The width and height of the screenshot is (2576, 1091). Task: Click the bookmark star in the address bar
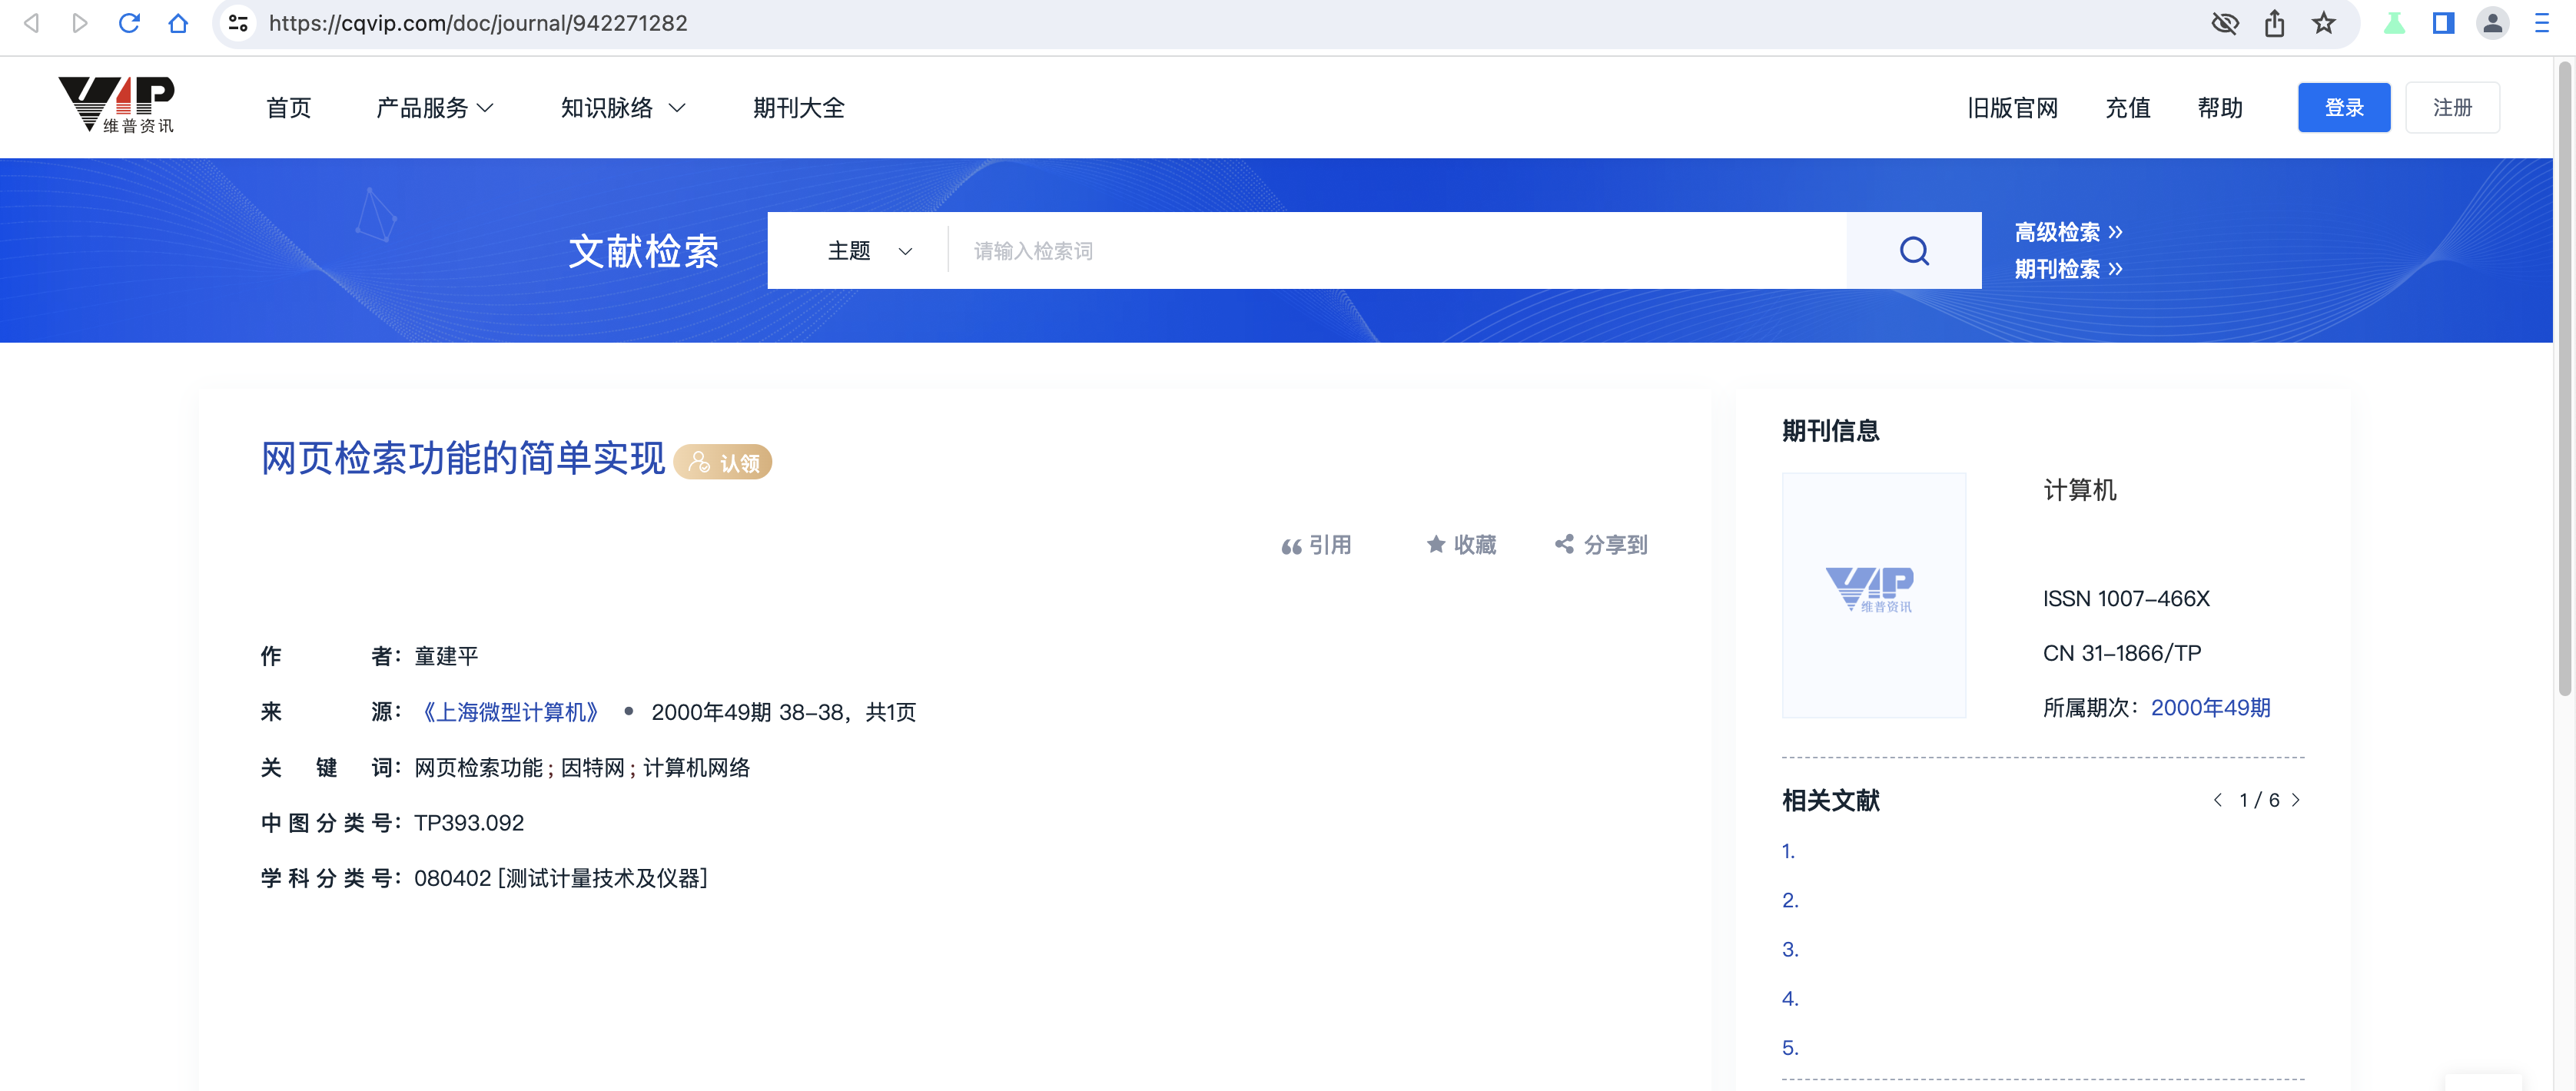point(2322,22)
